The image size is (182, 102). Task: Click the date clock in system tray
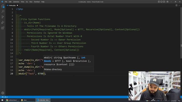[174, 101]
